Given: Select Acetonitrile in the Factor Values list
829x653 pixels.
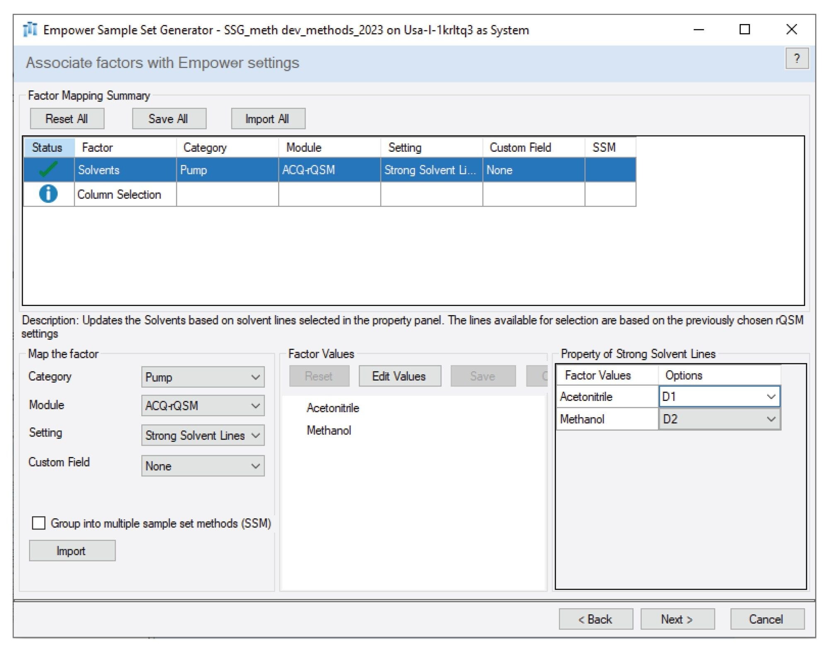Looking at the screenshot, I should [x=333, y=408].
